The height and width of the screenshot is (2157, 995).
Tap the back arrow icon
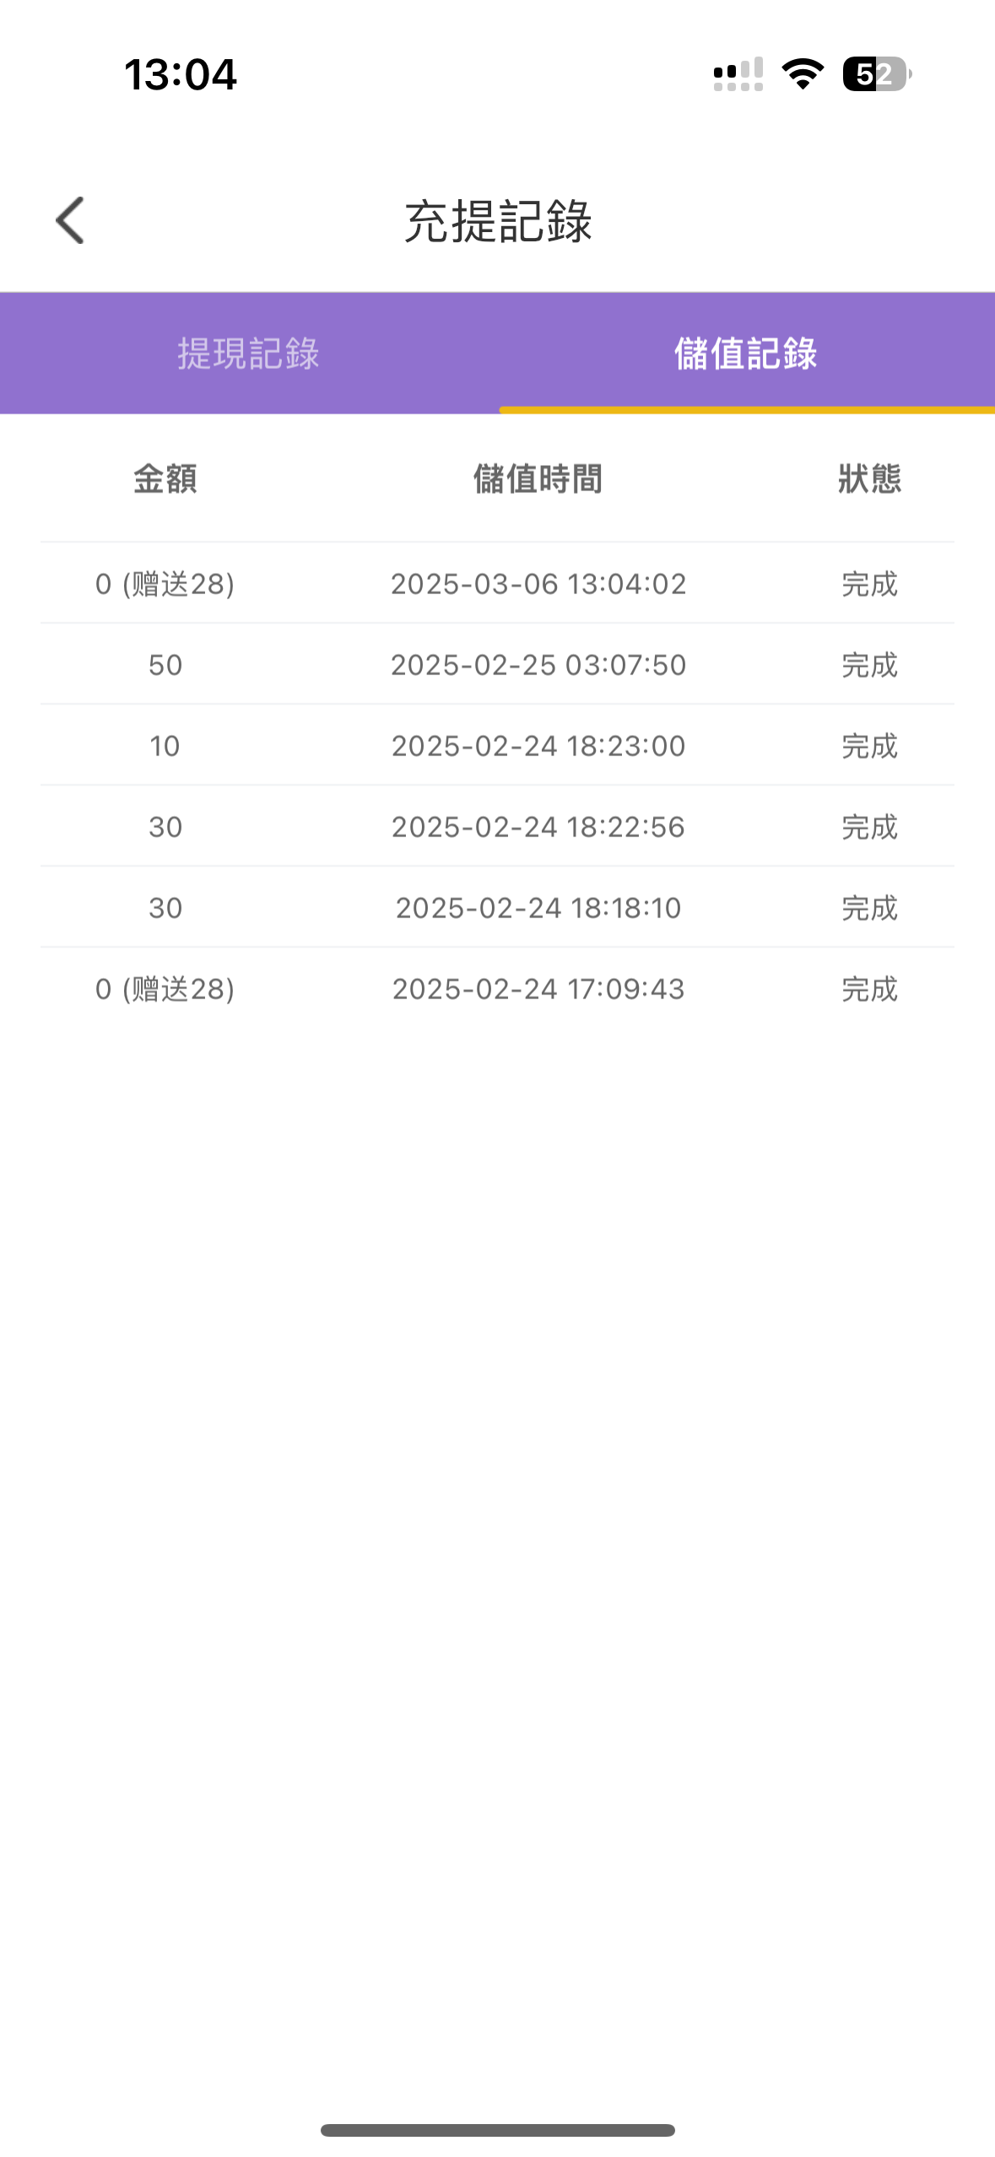(x=70, y=220)
